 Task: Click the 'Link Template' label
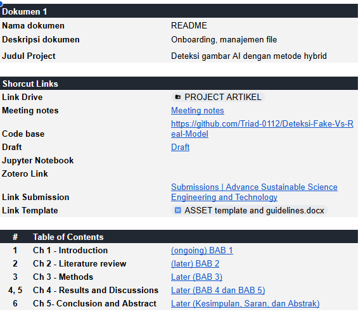click(30, 210)
